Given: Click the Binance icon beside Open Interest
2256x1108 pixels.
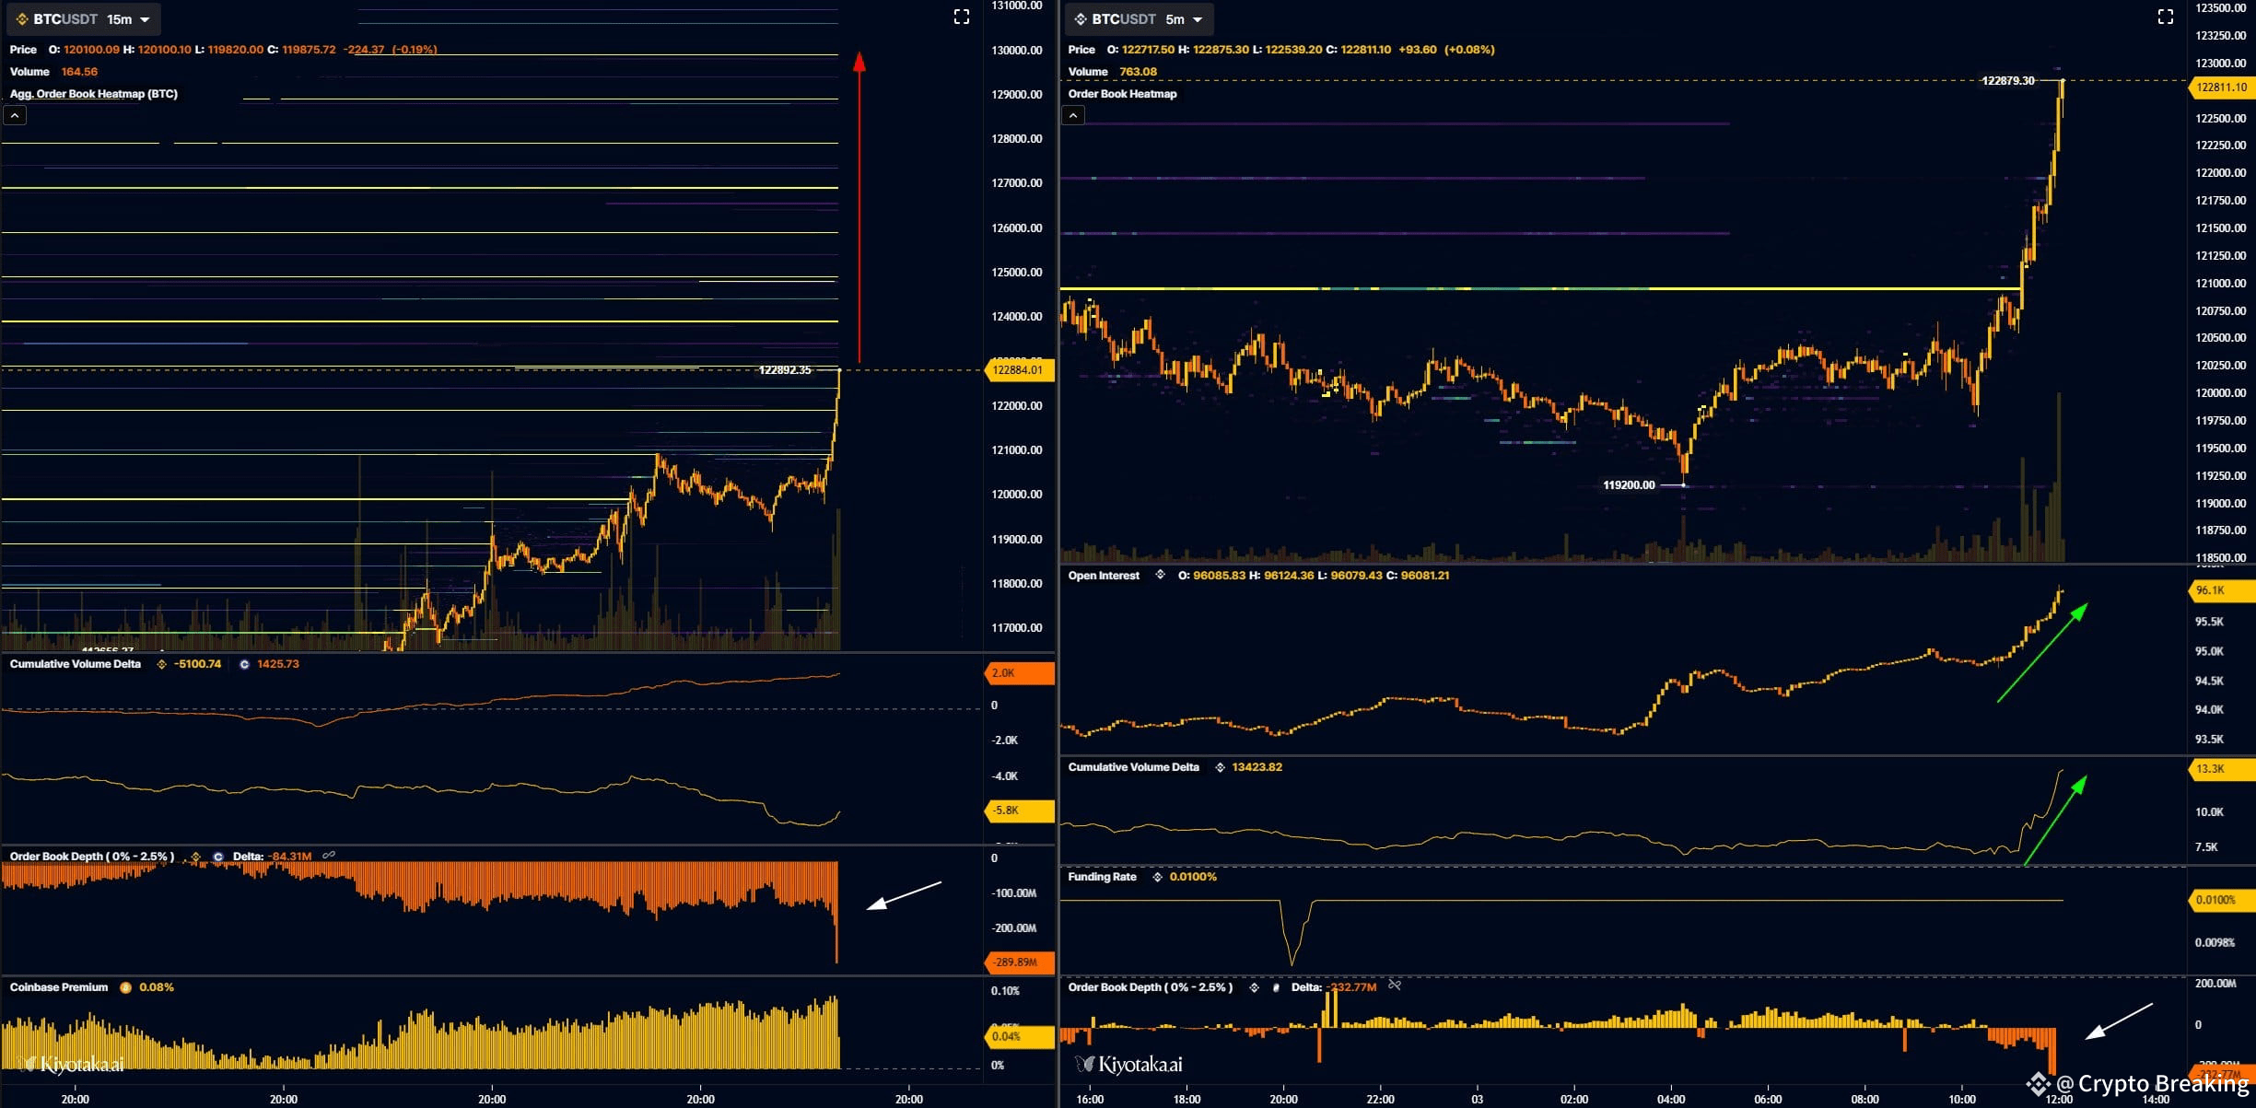Looking at the screenshot, I should (1160, 575).
